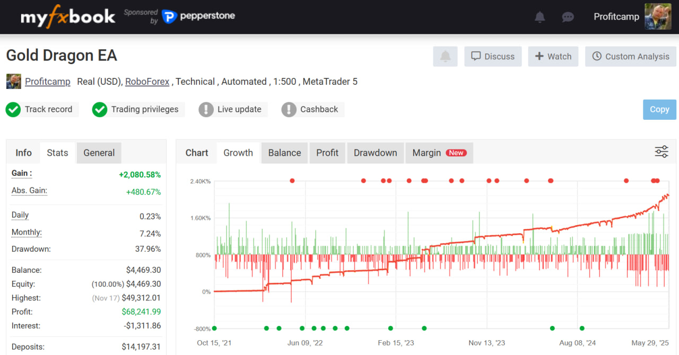This screenshot has height=355, width=679.
Task: Open Custom Analysis
Action: [x=631, y=56]
